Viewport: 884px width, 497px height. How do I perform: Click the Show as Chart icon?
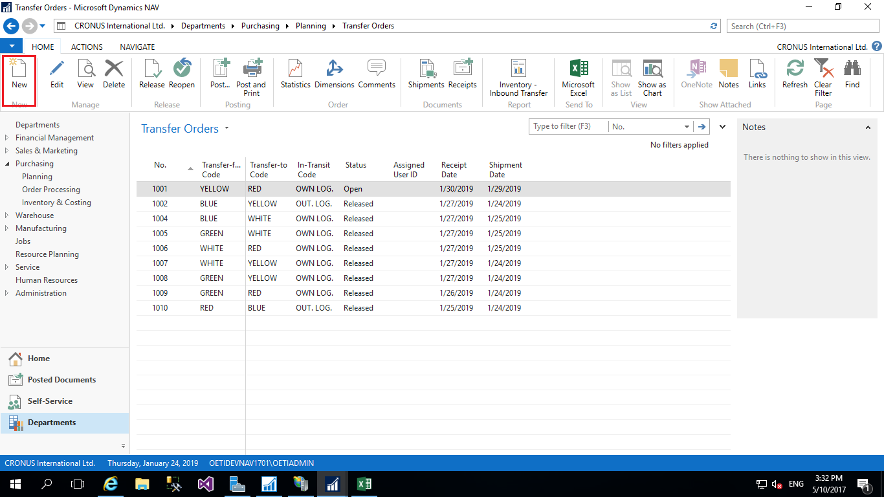(652, 78)
